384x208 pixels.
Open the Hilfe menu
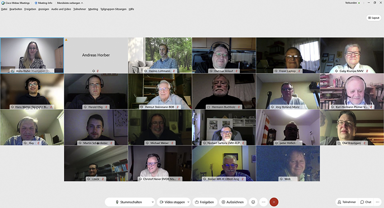[131, 9]
